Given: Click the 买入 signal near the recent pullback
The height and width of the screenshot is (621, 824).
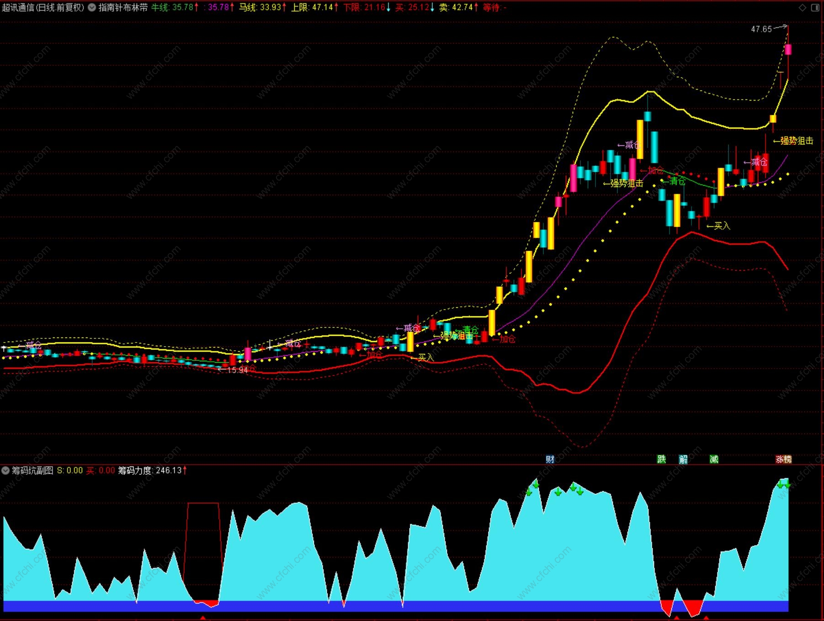Looking at the screenshot, I should [718, 226].
